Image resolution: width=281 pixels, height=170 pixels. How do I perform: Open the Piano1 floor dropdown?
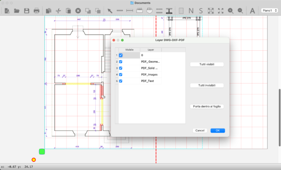[x=269, y=11]
